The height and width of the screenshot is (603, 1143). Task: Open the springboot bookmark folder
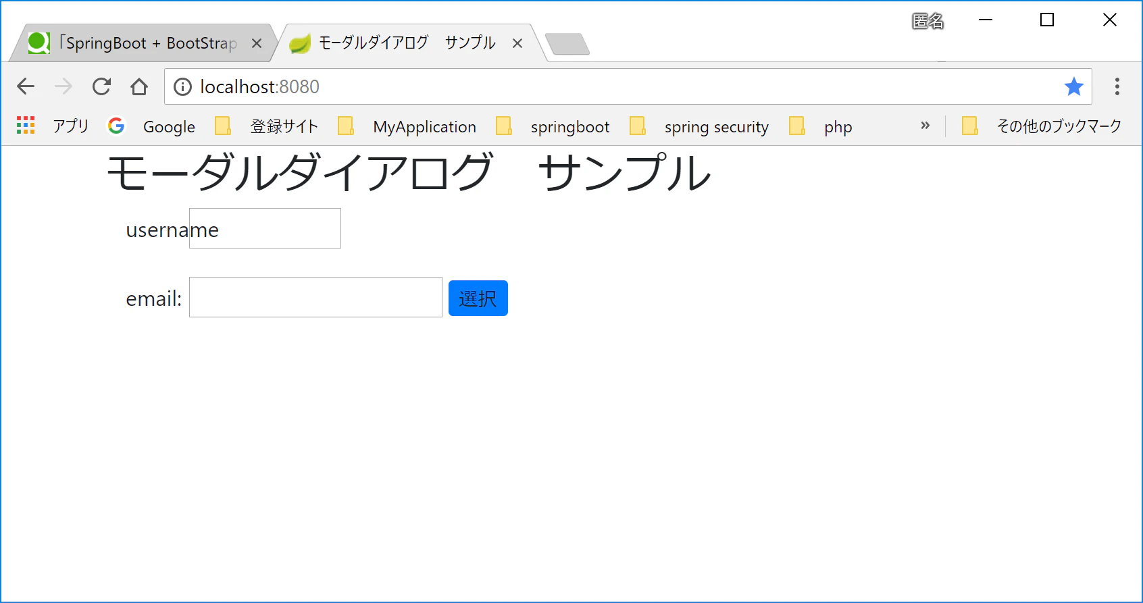tap(553, 126)
